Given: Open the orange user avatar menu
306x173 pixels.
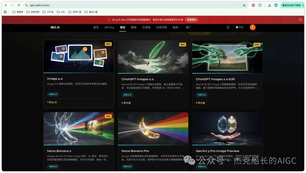Looking at the screenshot, I should [x=252, y=27].
